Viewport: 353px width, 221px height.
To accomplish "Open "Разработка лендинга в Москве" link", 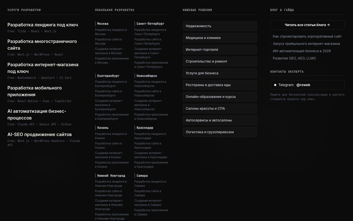I will tap(111, 32).
